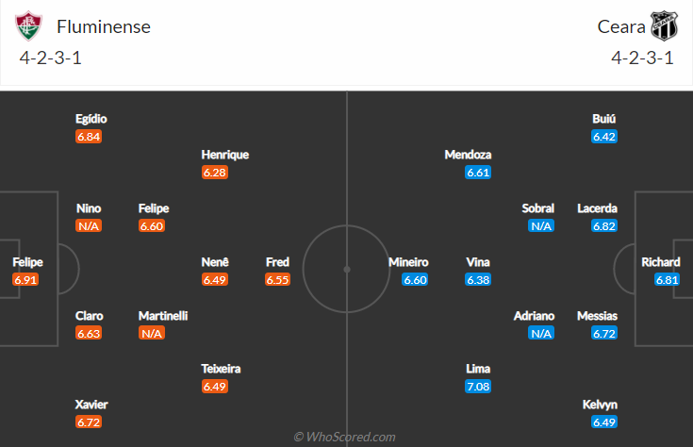Click Mineiro's 6.60 rating badge

[415, 279]
